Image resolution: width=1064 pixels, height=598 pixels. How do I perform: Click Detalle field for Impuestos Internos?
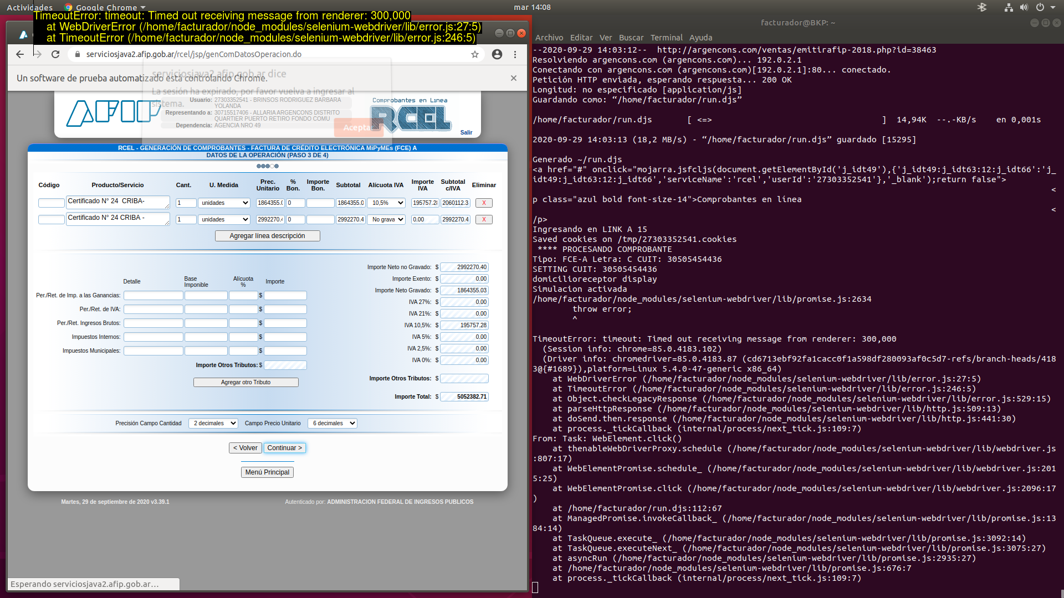(153, 337)
